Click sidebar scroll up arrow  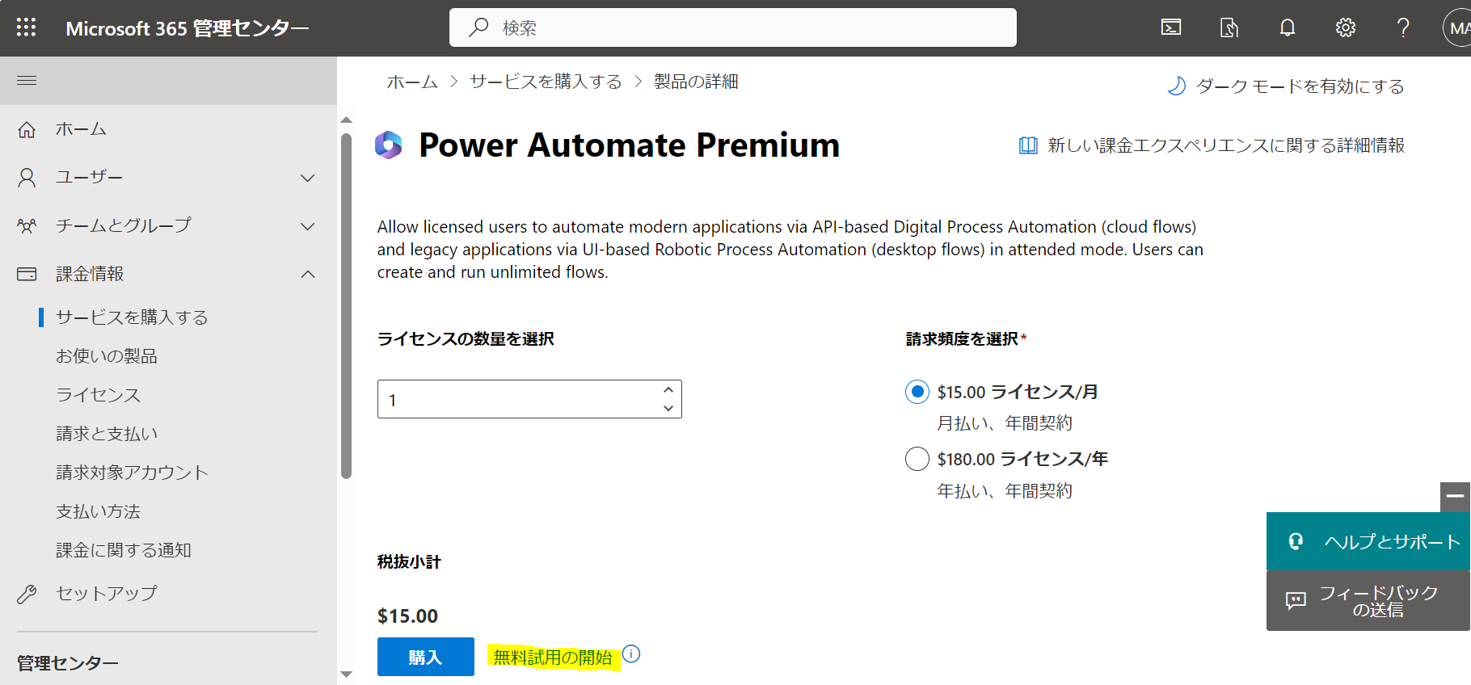(x=347, y=120)
